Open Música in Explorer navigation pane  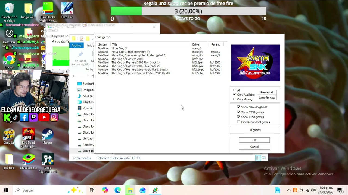pos(85,96)
